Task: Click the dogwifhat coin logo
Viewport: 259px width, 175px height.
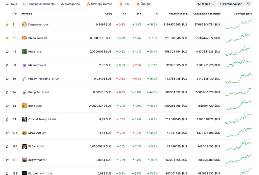Action: pos(24,160)
